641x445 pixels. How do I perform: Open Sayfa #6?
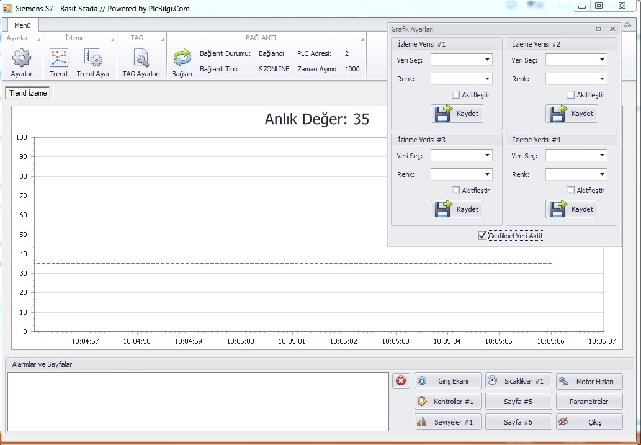(518, 421)
